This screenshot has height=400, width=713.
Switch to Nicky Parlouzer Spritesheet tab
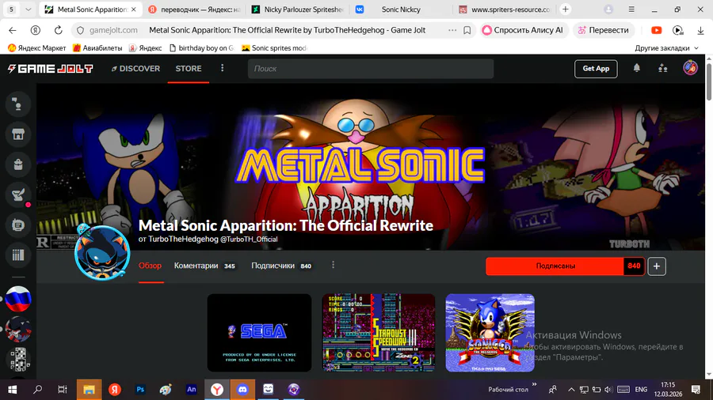tap(298, 9)
